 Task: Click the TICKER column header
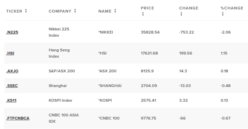point(14,11)
